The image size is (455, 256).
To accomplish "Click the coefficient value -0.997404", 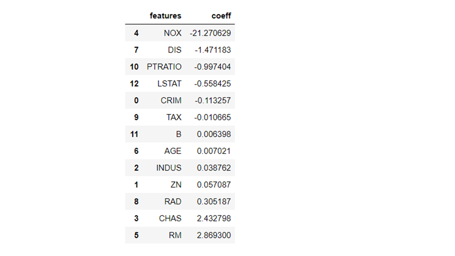I will [x=213, y=67].
